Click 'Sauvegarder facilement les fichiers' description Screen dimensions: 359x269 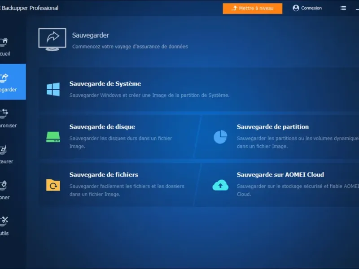(127, 190)
